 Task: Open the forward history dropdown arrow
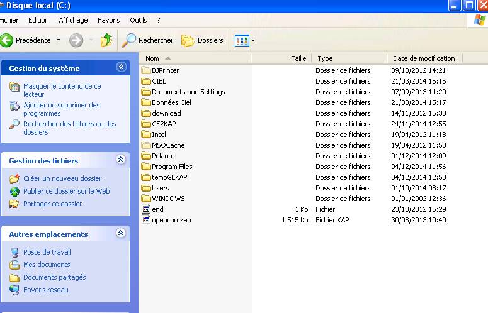pos(91,40)
